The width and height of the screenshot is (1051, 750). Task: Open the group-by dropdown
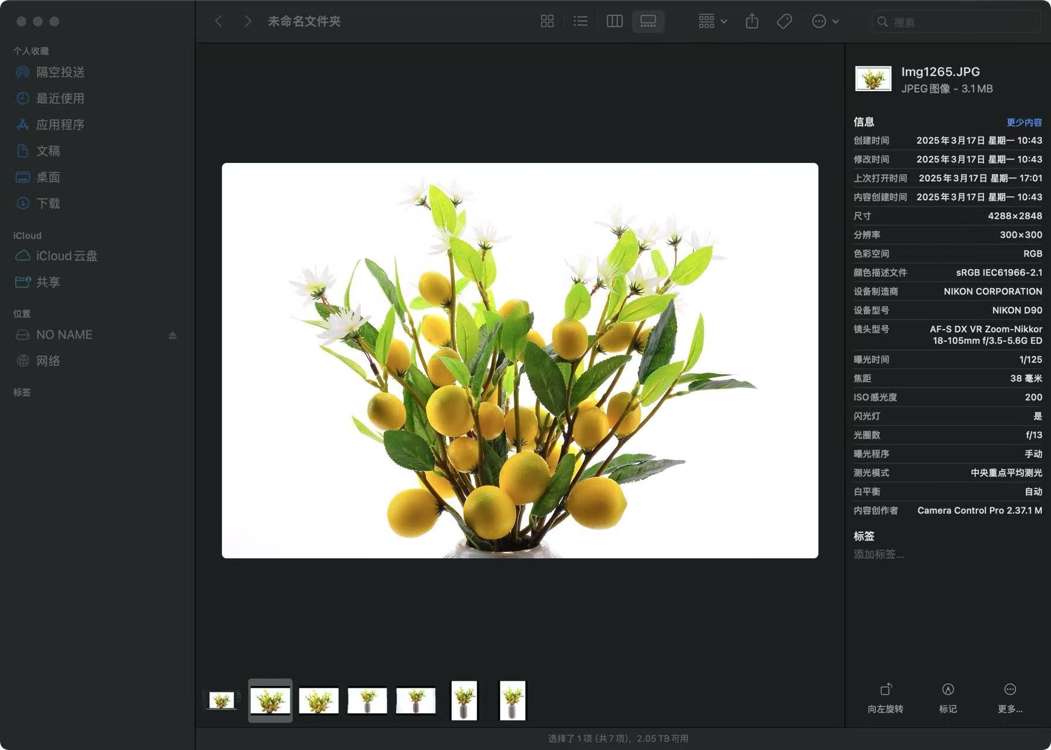[x=712, y=22]
